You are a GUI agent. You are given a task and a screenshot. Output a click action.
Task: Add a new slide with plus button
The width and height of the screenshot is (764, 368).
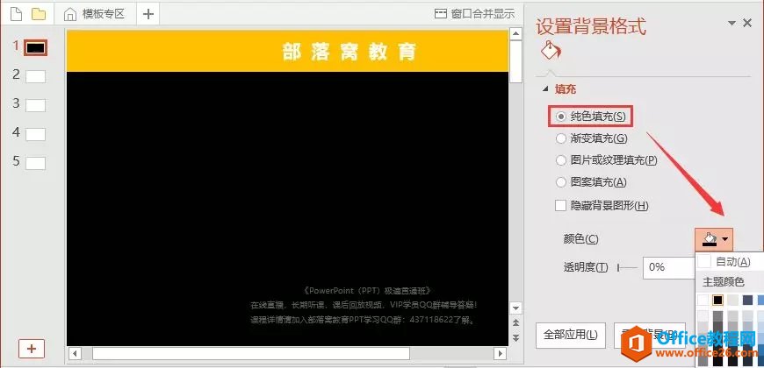click(32, 349)
